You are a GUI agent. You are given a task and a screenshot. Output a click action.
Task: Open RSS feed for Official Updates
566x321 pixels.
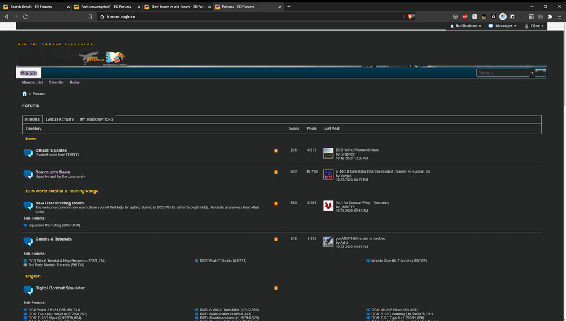click(276, 151)
